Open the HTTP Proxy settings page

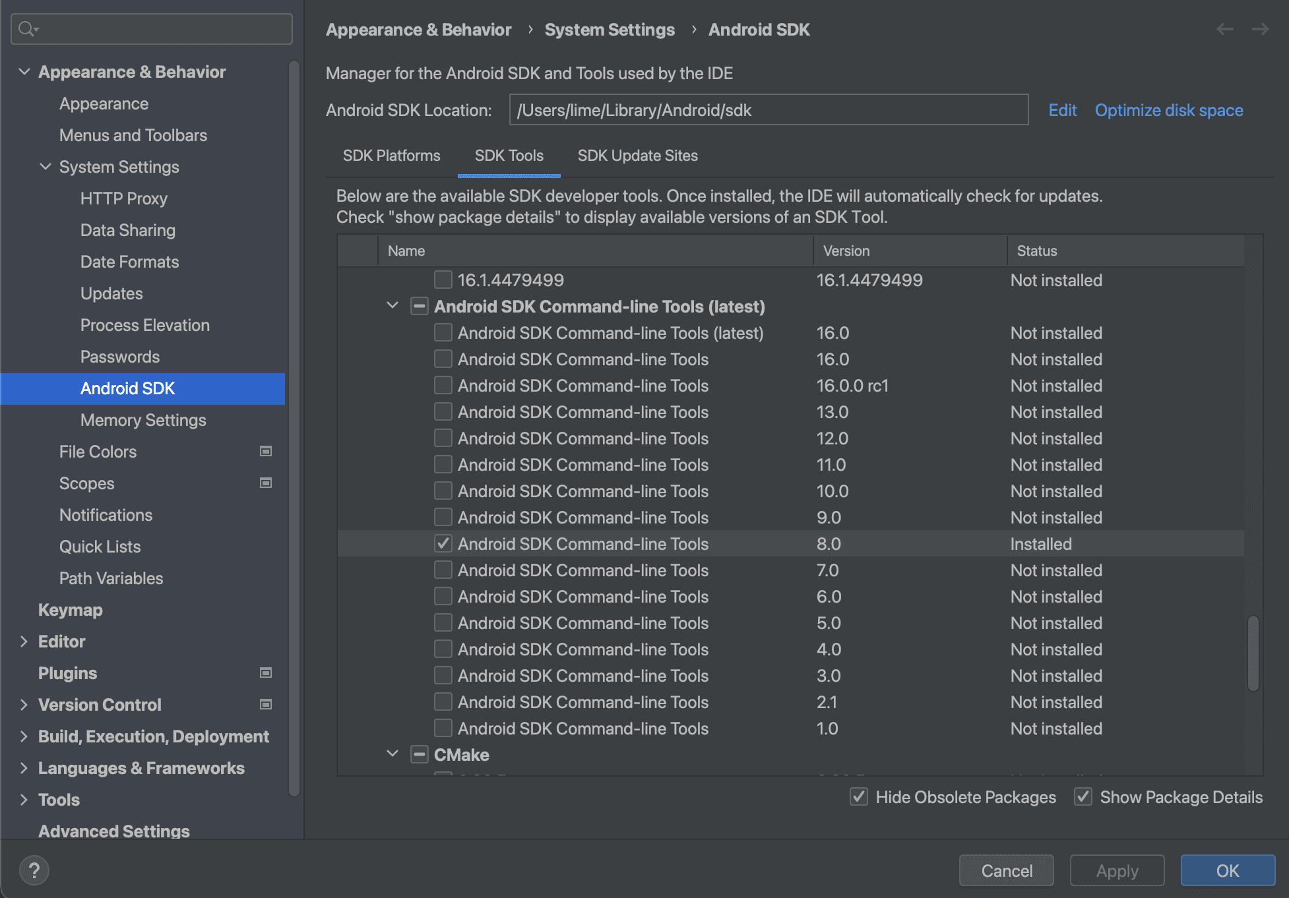[x=123, y=198]
